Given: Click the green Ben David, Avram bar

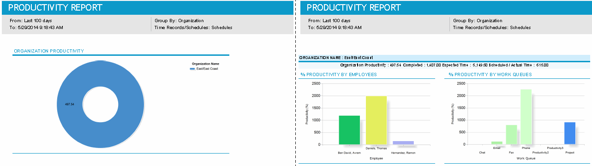Looking at the screenshot, I should coord(349,130).
